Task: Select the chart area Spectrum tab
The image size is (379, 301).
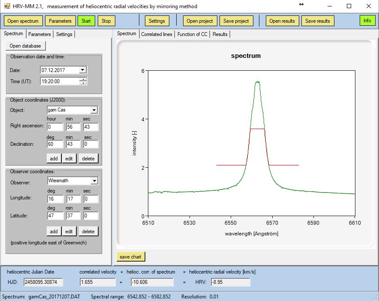Action: [126, 33]
